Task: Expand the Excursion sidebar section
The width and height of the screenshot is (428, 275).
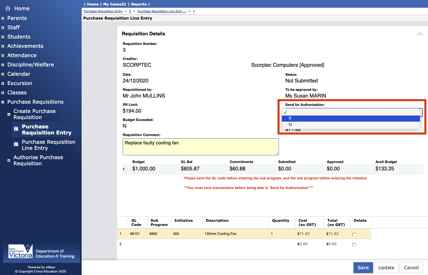Action: [3, 83]
